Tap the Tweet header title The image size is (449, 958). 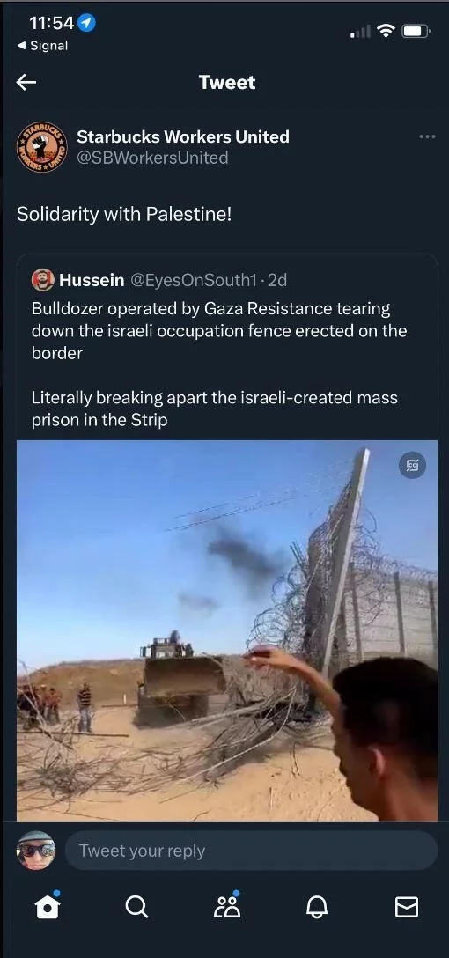click(226, 83)
